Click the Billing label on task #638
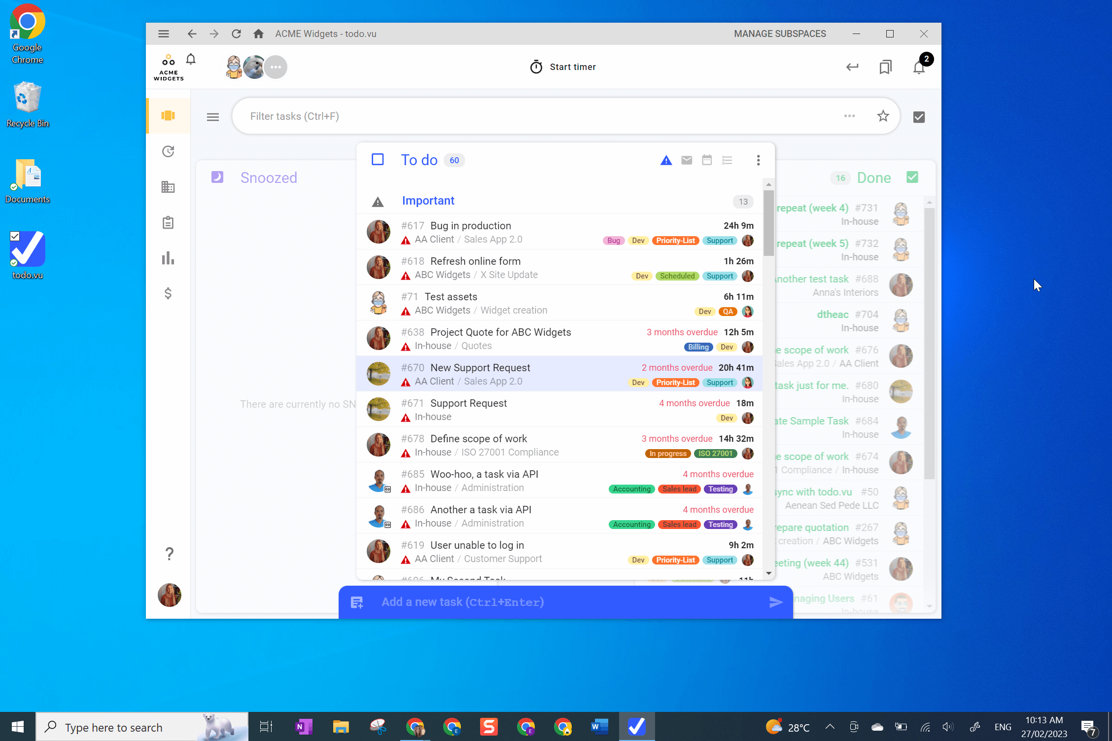The image size is (1112, 741). pyautogui.click(x=698, y=347)
